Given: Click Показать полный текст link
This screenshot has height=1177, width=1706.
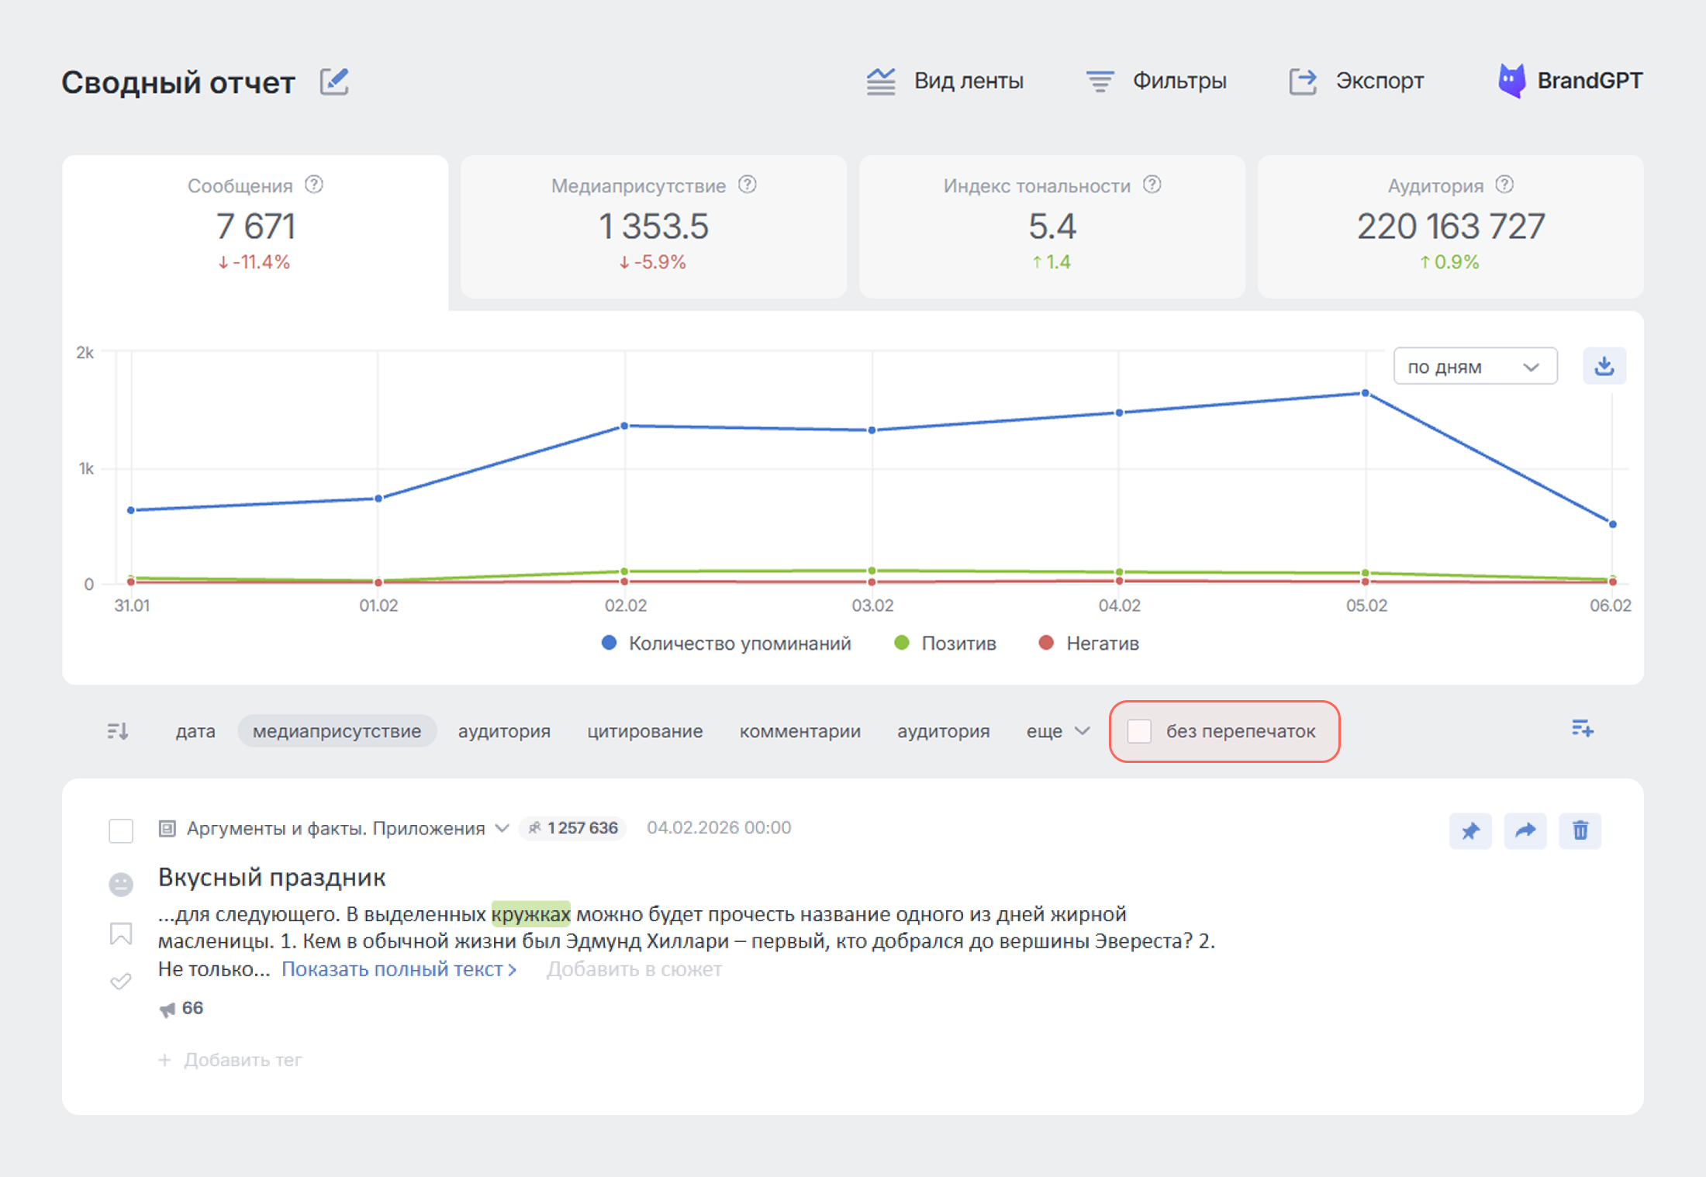Looking at the screenshot, I should tap(399, 969).
